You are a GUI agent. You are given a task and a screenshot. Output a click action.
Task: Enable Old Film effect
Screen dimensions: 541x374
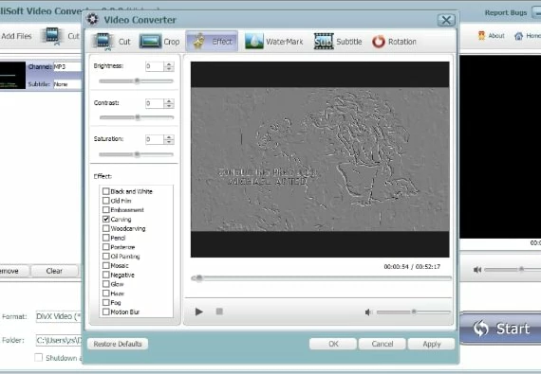pos(106,201)
